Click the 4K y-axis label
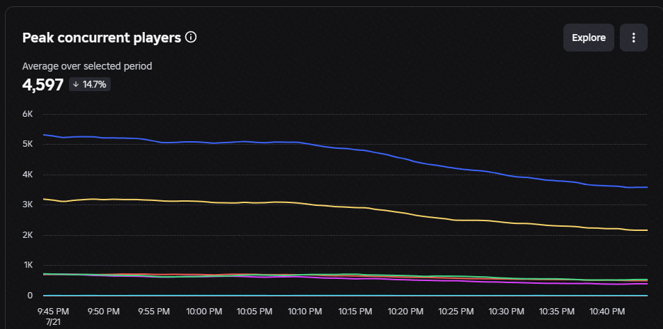 pyautogui.click(x=27, y=175)
